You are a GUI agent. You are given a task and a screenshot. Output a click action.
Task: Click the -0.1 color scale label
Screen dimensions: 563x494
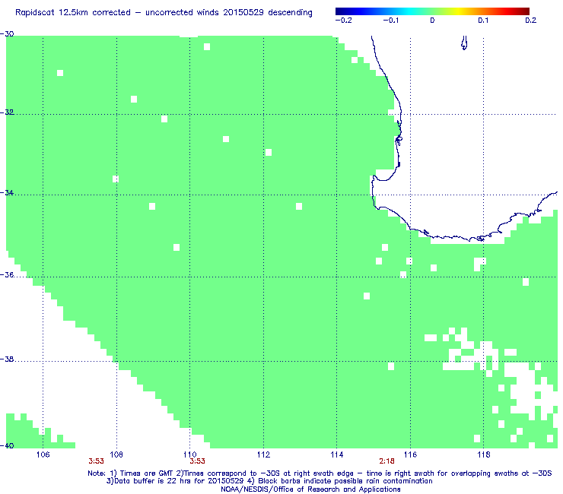[390, 21]
